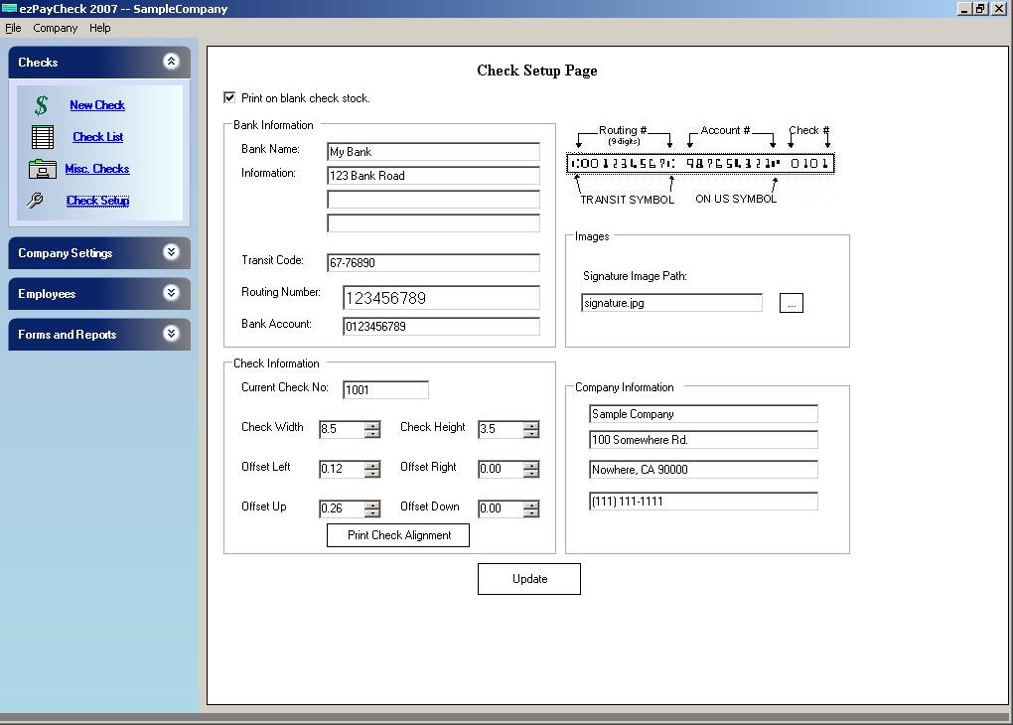Expand the Company Settings section
Screen dimensions: 1013x725
[x=169, y=252]
